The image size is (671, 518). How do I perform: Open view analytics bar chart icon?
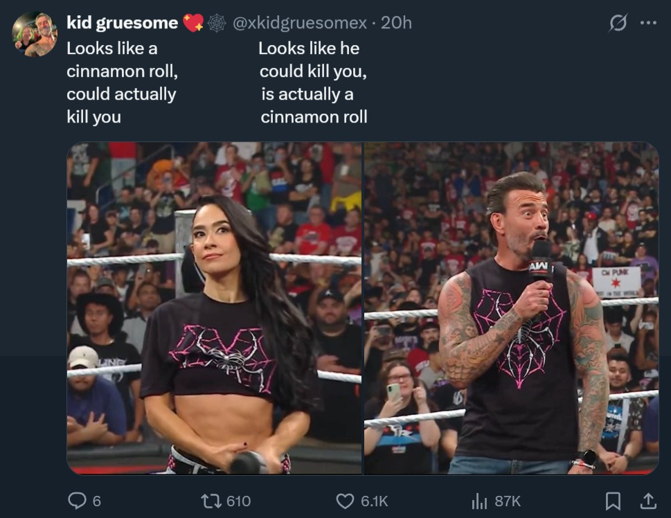pos(479,501)
